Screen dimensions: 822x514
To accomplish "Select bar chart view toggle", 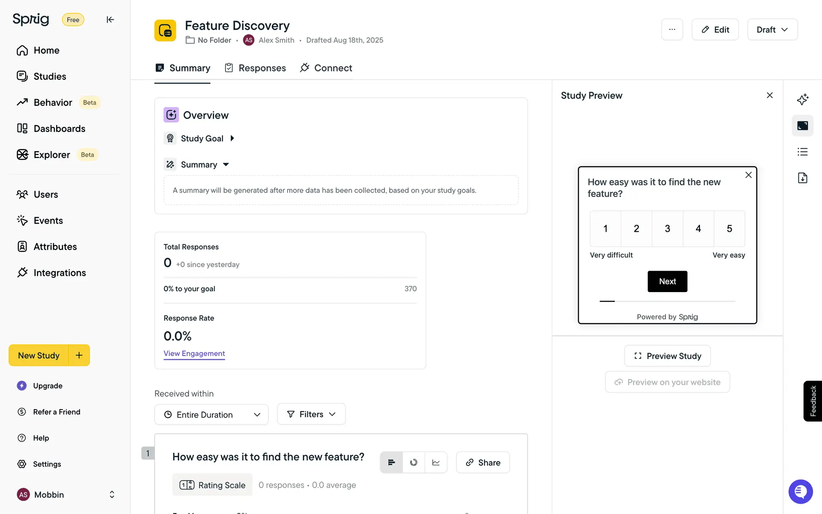I will (391, 463).
